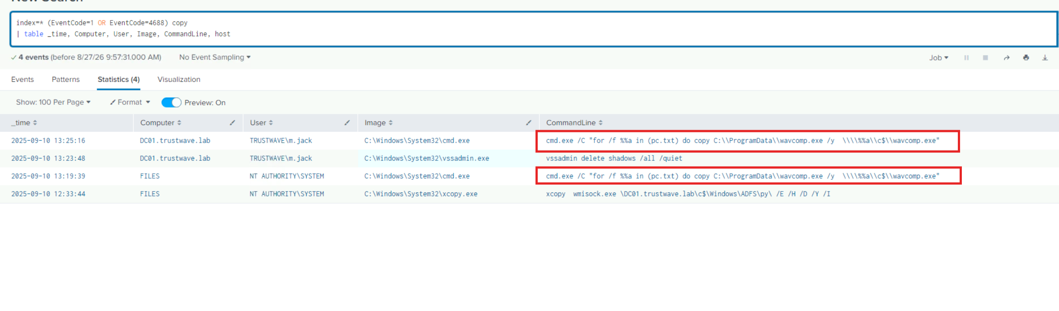The width and height of the screenshot is (1059, 311).
Task: Expand the No Event Sampling dropdown
Action: tap(215, 57)
